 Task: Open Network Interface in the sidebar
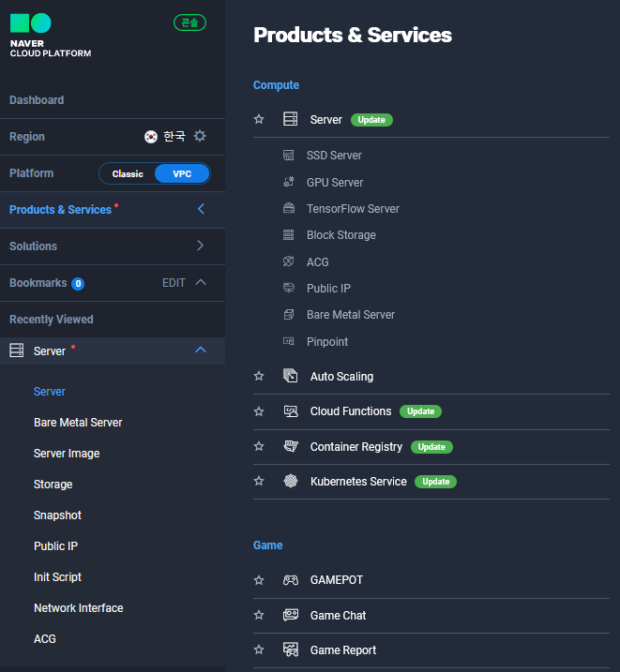[x=78, y=608]
